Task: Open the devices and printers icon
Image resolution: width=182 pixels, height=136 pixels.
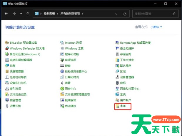Action: click(7, 83)
